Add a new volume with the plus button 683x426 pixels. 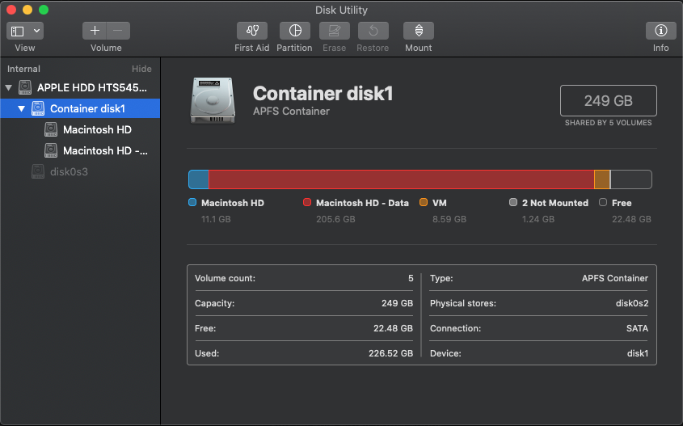click(95, 31)
